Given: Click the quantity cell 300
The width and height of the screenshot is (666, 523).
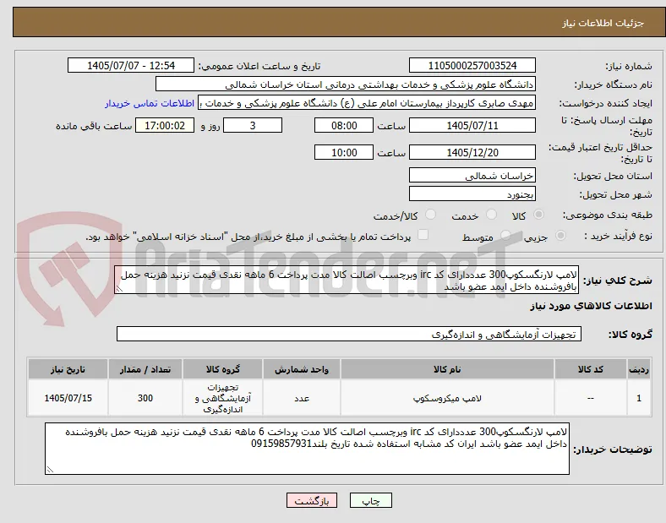Looking at the screenshot, I should pyautogui.click(x=145, y=398).
